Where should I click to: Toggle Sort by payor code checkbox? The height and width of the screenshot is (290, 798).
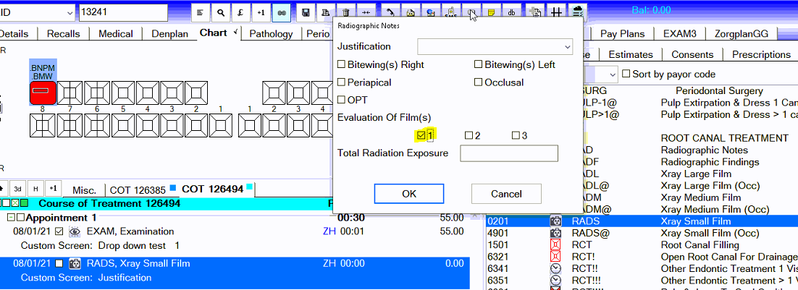pyautogui.click(x=626, y=74)
